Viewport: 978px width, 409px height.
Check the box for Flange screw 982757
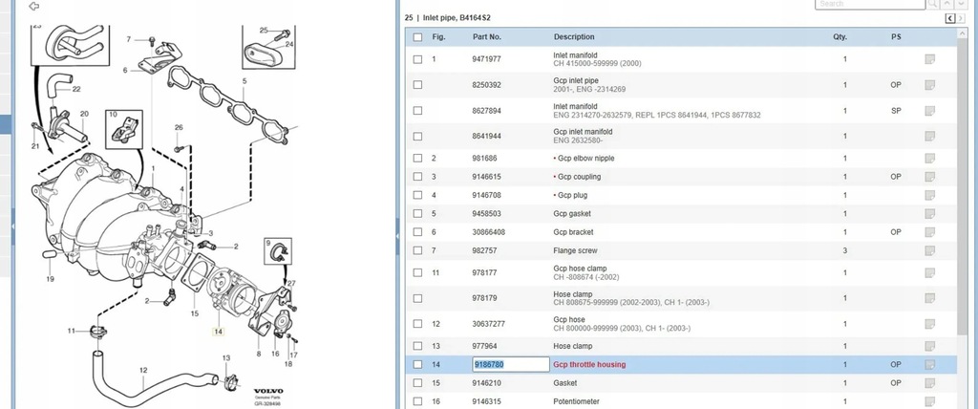click(x=417, y=250)
